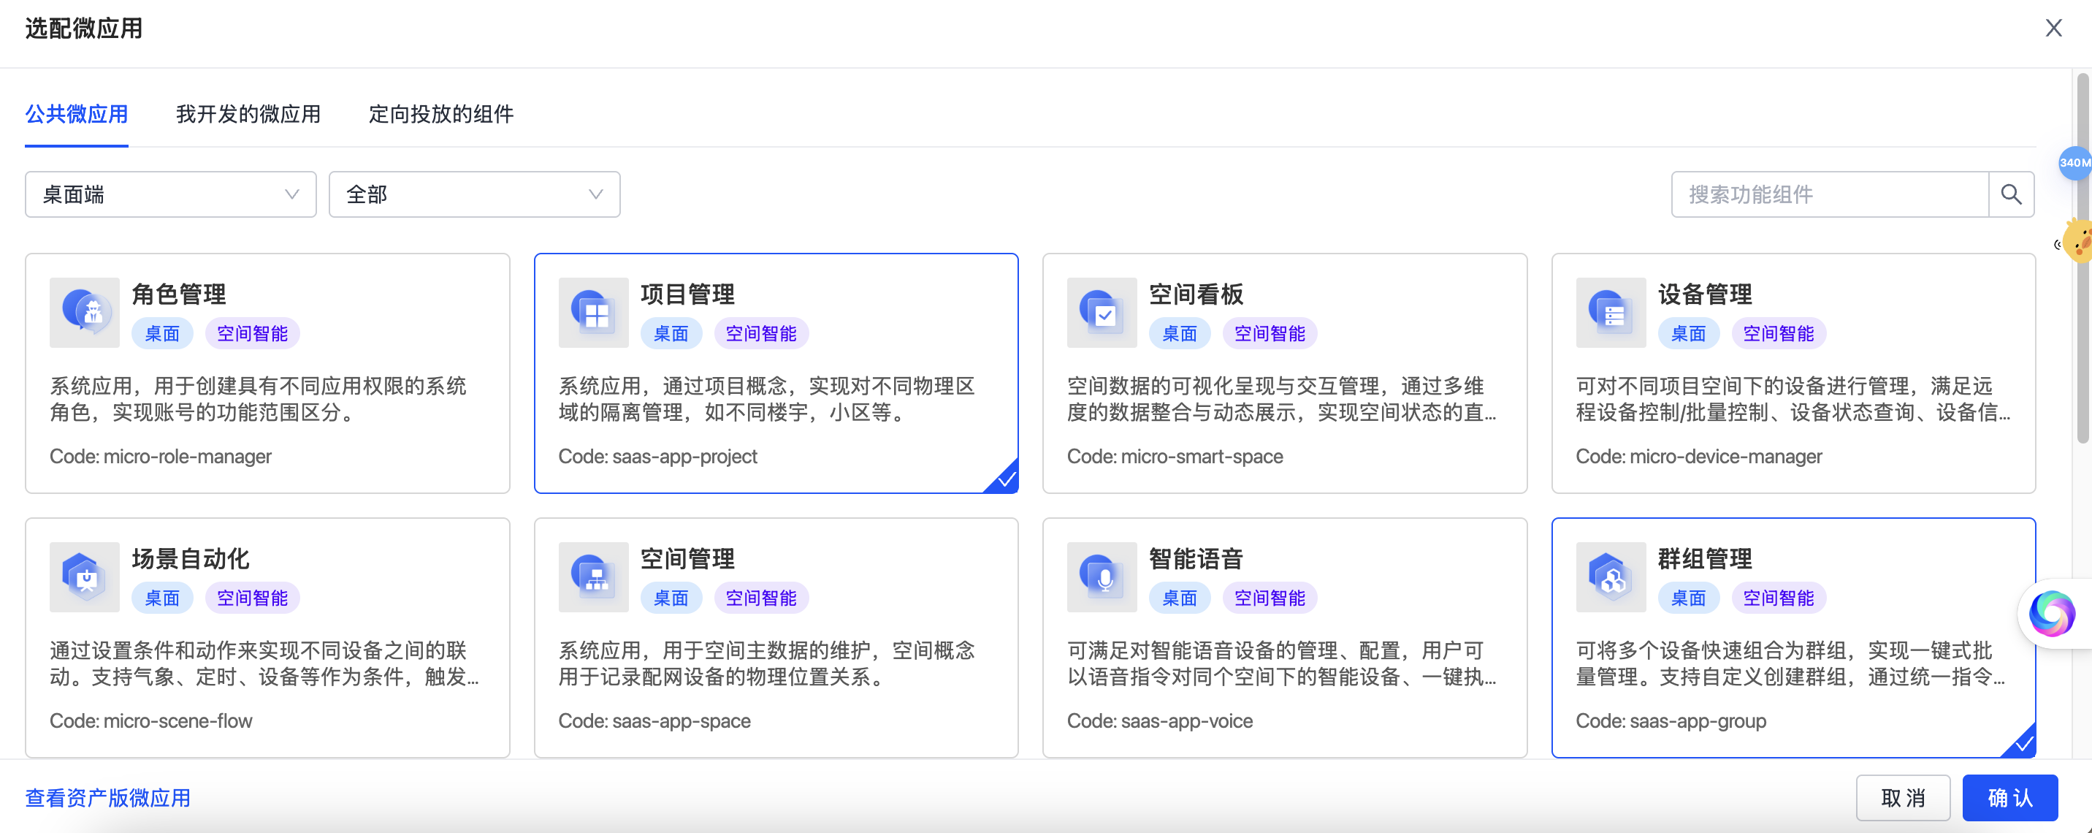Switch to 我开发的微应用 tab

pos(248,115)
